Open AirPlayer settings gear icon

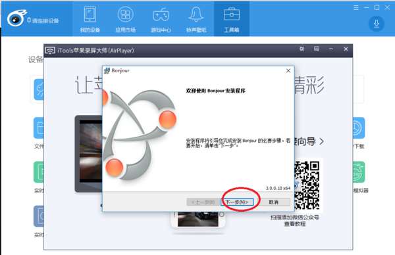click(x=302, y=49)
